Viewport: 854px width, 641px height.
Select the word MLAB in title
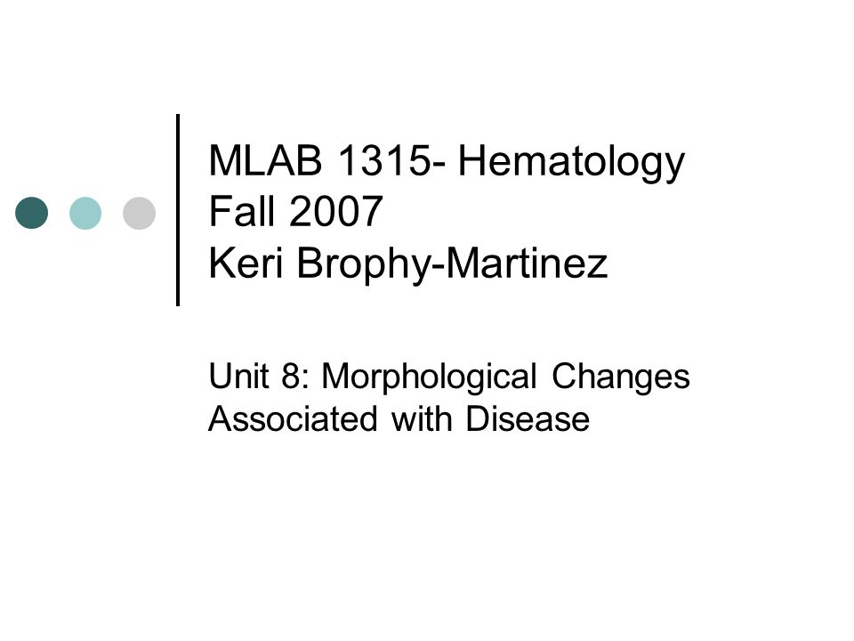(x=265, y=161)
